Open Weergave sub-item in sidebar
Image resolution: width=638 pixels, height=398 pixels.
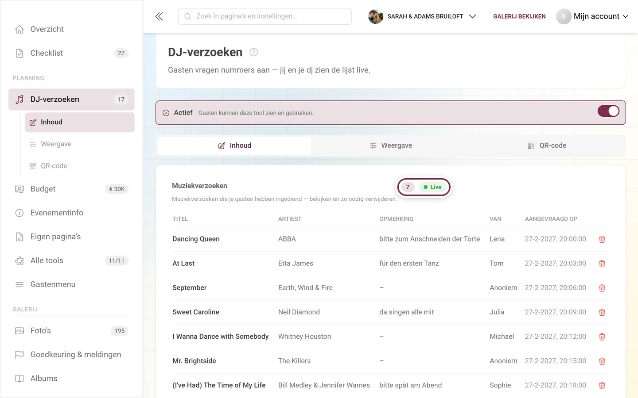[x=80, y=144]
